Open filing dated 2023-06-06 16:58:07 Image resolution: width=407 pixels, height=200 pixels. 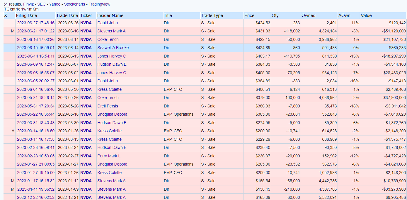pos(36,73)
